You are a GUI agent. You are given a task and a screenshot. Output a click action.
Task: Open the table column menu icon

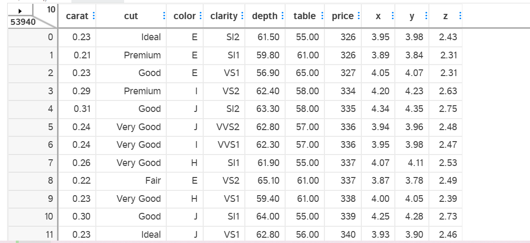coord(322,16)
